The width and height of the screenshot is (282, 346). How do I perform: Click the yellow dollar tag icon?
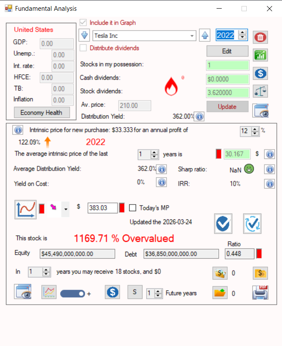[x=260, y=273]
